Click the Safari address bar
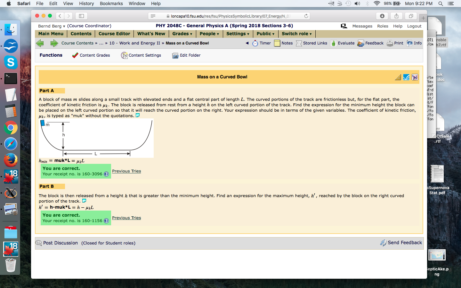Screen dimensions: 461x288 click(229, 16)
